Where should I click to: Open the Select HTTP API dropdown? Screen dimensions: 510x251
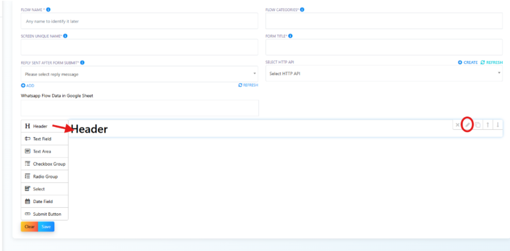384,73
